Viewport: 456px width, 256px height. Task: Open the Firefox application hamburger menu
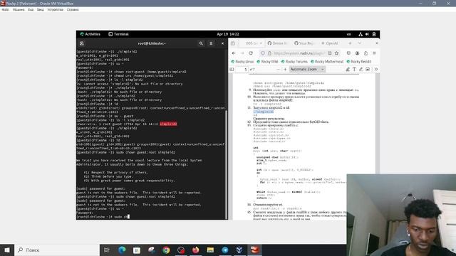[x=374, y=53]
